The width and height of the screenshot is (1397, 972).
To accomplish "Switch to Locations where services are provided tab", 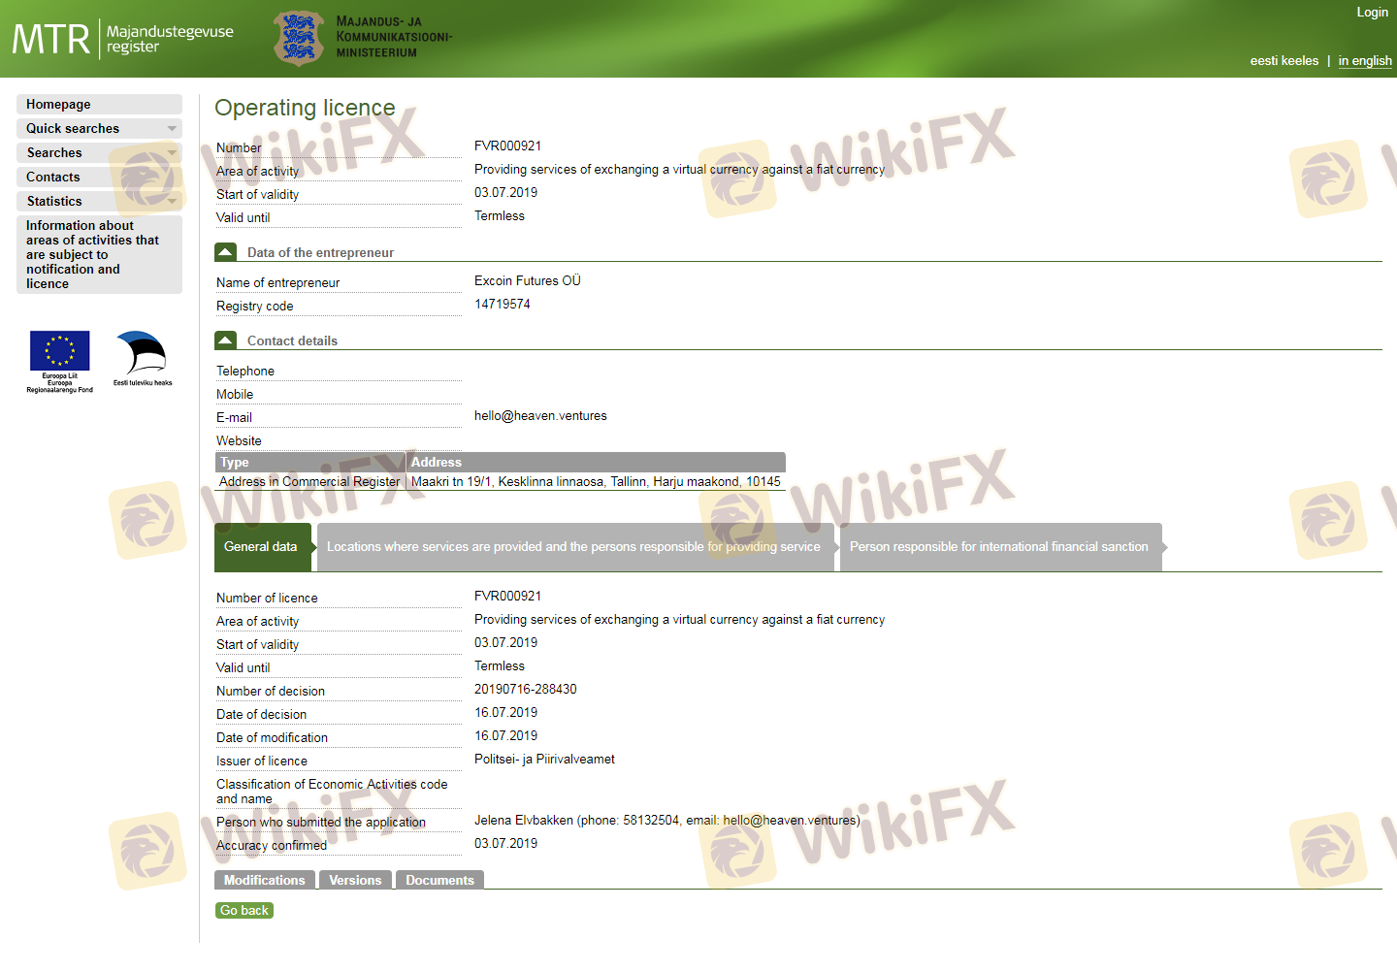I will tap(573, 547).
